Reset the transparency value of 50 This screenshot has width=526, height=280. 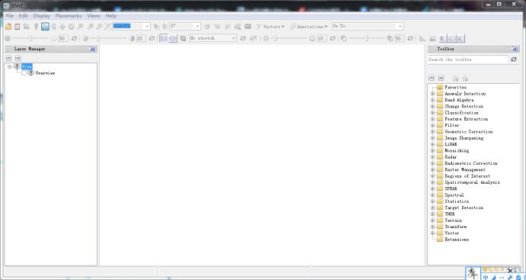[x=410, y=39]
